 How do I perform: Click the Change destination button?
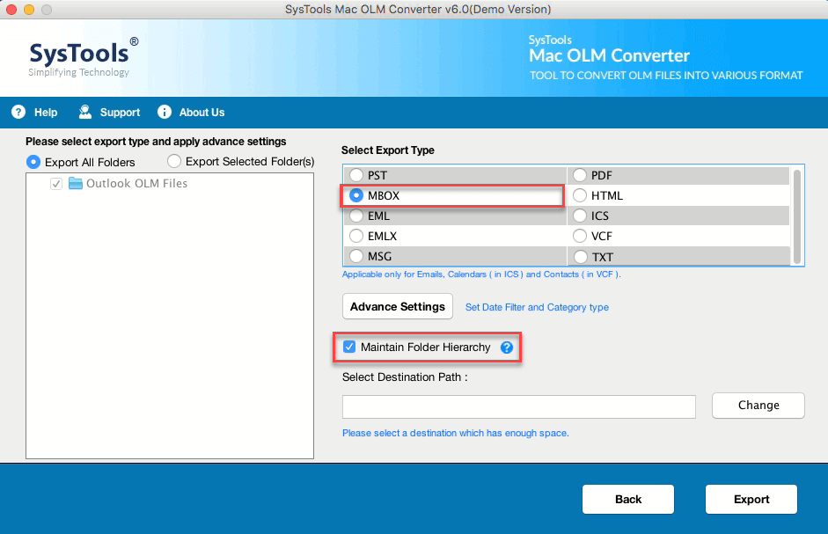pos(758,406)
